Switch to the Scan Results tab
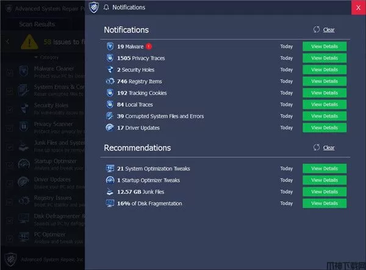The height and width of the screenshot is (270, 366). pos(37,24)
